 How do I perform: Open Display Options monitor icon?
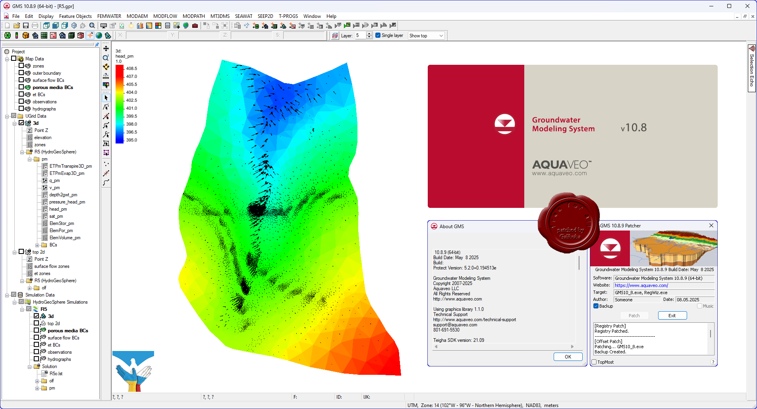click(x=104, y=25)
